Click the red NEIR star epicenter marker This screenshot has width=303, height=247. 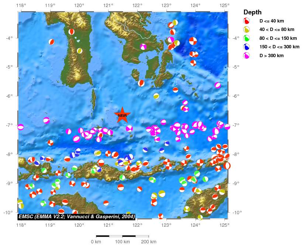click(x=122, y=115)
